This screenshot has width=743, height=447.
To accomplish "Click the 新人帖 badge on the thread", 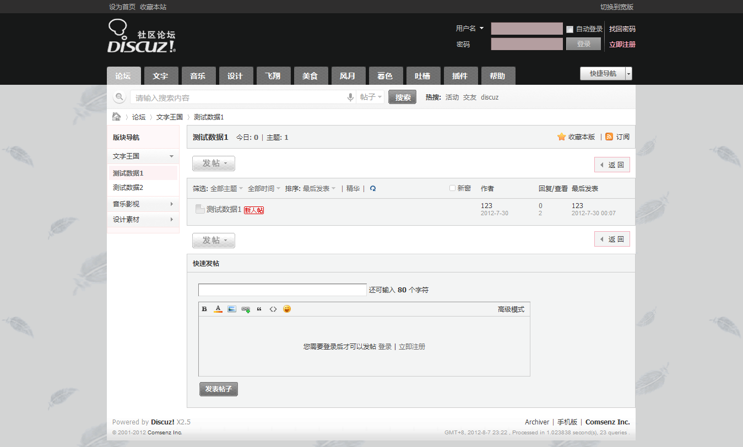I will click(254, 210).
